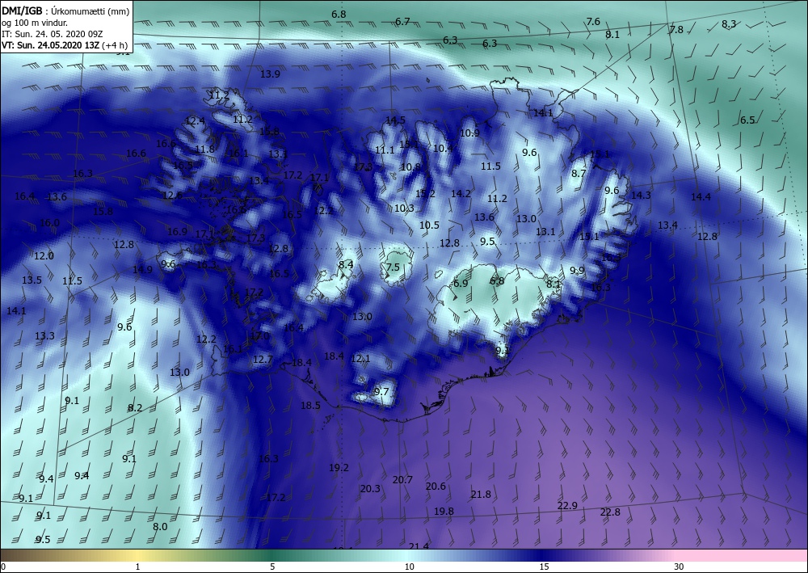Click the 19.8 value near bottom of map
This screenshot has width=808, height=573.
point(444,512)
